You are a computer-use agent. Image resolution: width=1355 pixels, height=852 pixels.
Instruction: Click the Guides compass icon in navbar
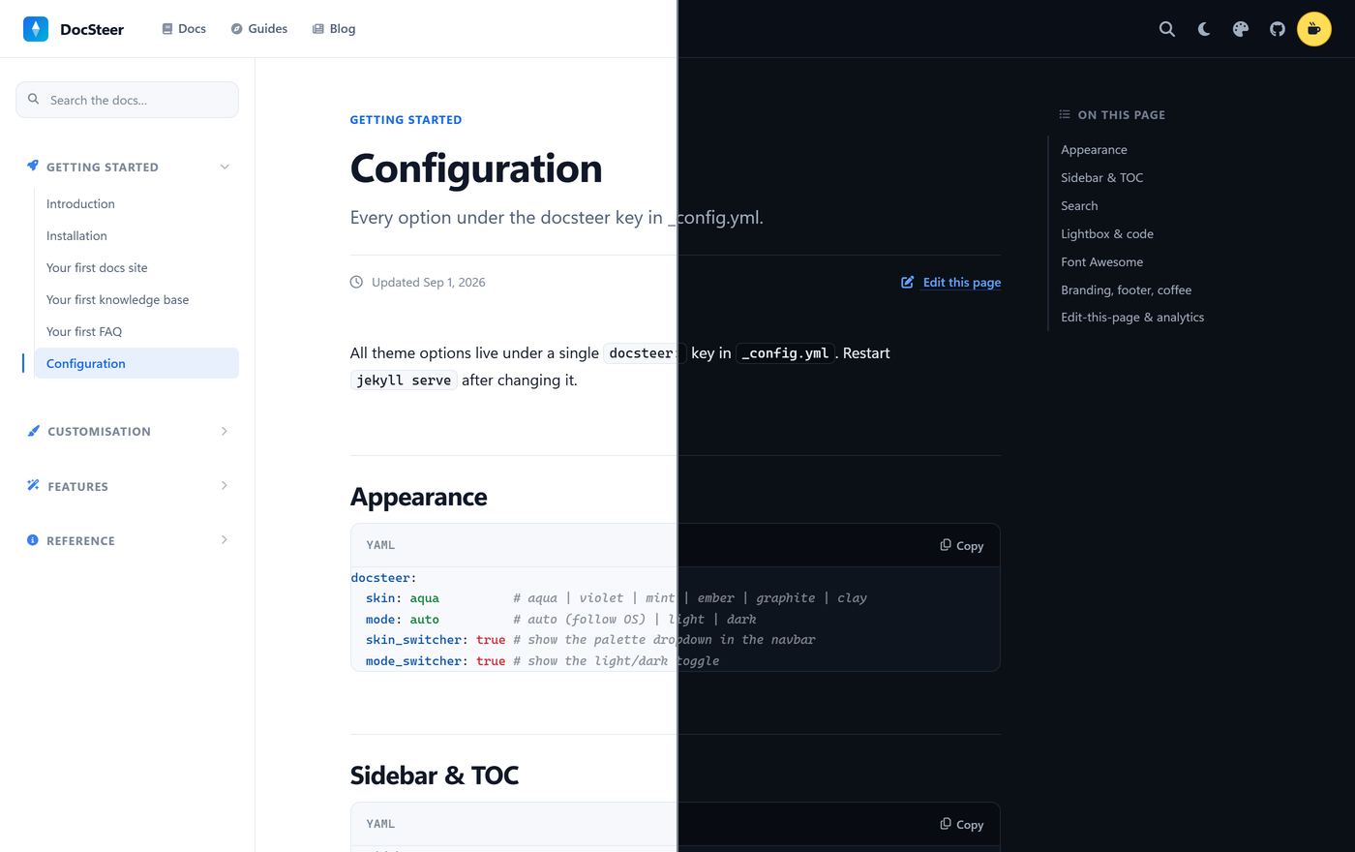click(236, 29)
